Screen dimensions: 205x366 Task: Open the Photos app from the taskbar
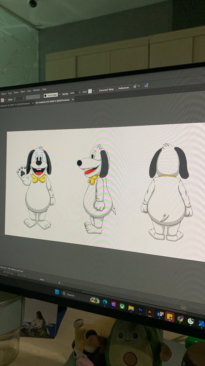(201, 324)
